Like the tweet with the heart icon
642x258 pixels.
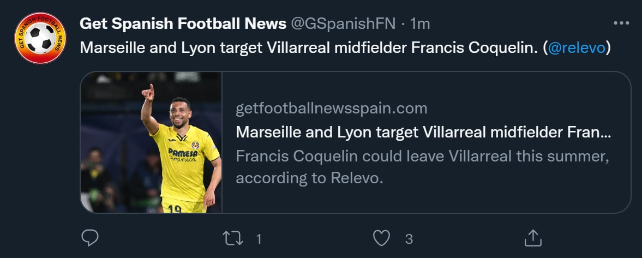[x=382, y=238]
